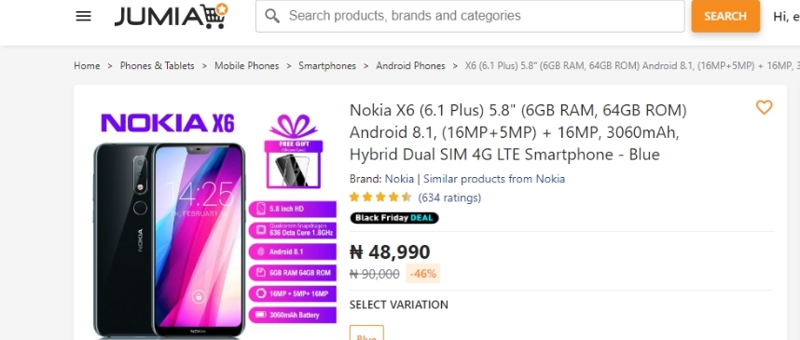This screenshot has width=800, height=340.
Task: Add product to wishlist with heart icon
Action: (x=764, y=107)
